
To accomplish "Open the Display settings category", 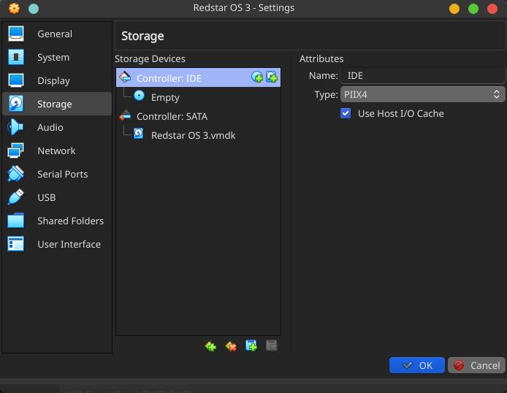I will [57, 80].
